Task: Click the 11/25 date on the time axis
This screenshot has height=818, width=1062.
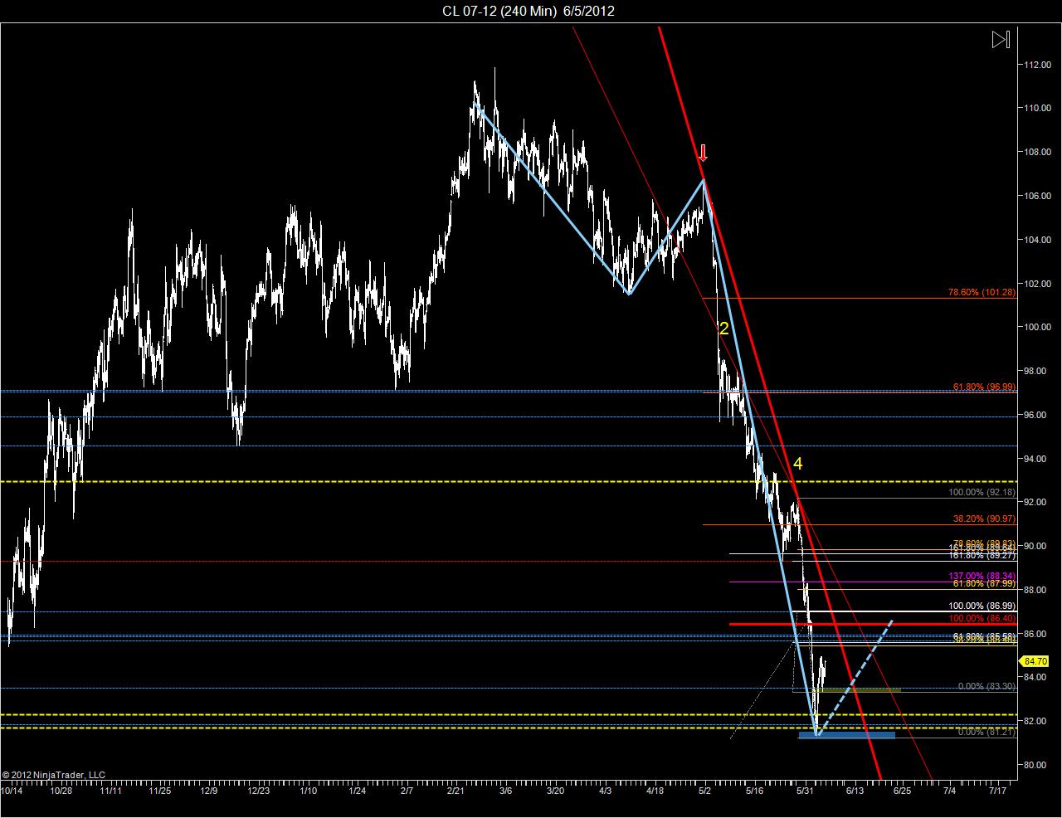Action: tap(160, 791)
